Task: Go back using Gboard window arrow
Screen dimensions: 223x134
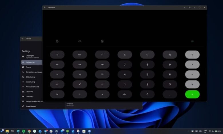Action: pos(23,38)
